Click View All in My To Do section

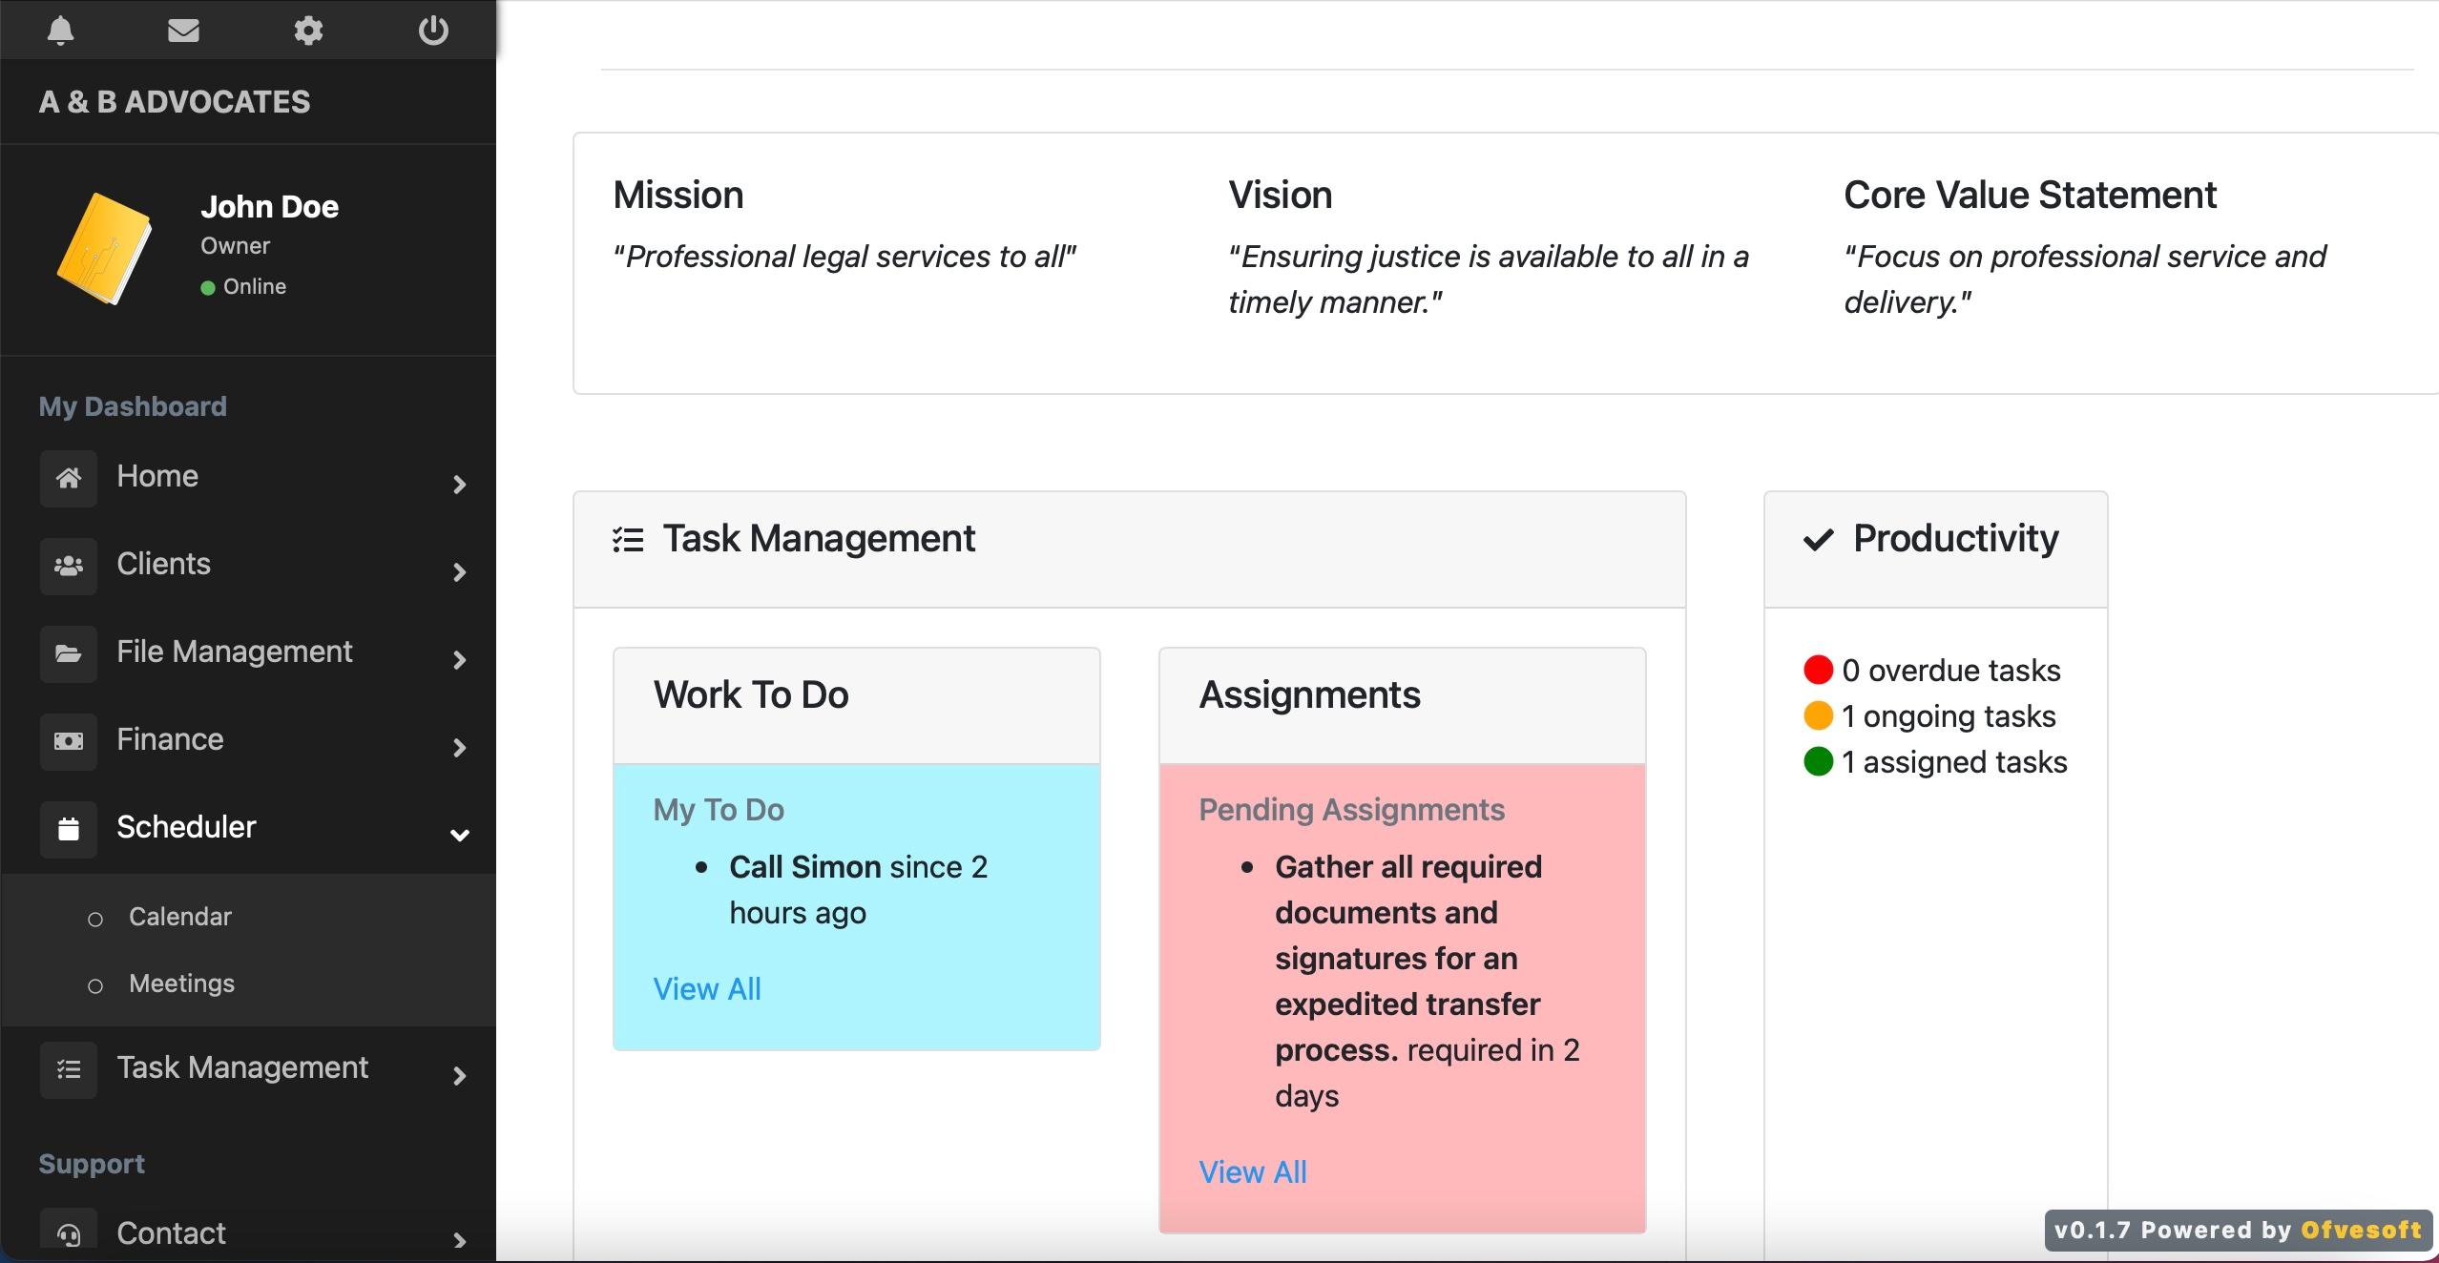[x=704, y=987]
